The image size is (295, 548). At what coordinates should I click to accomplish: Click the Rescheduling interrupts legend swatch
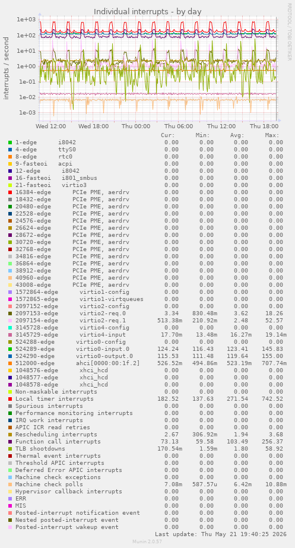(10, 435)
